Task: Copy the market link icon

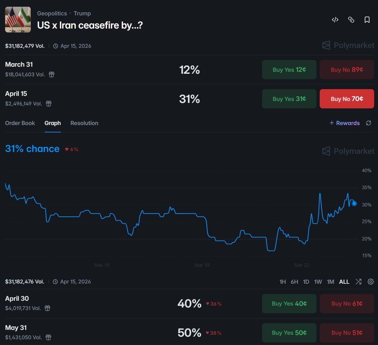Action: coord(351,20)
